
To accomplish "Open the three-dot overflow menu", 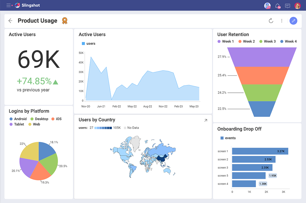I will pyautogui.click(x=282, y=21).
